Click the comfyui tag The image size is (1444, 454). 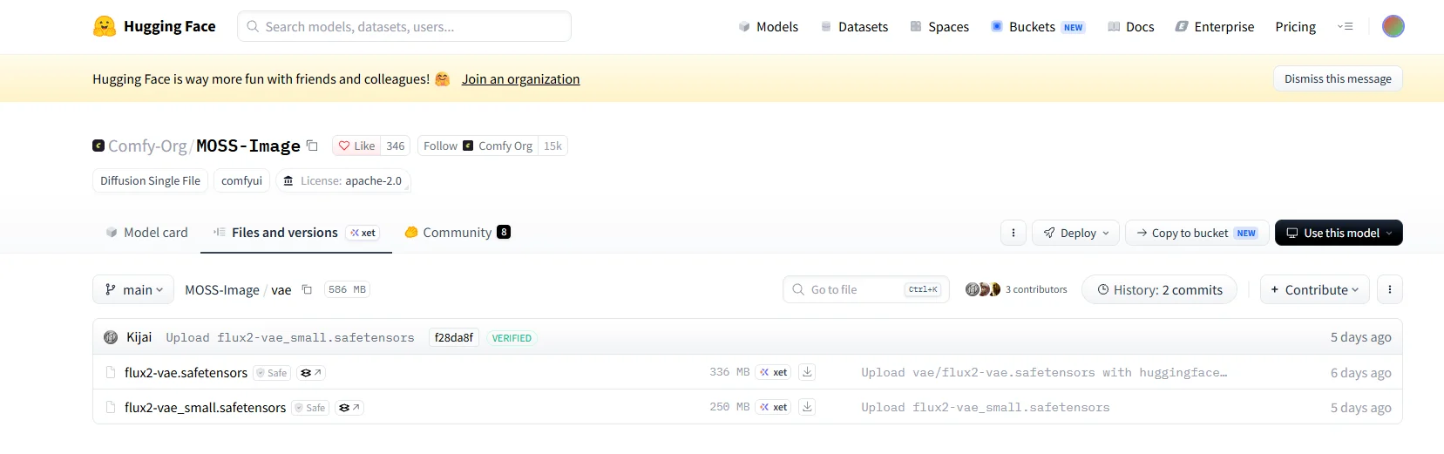(x=241, y=180)
